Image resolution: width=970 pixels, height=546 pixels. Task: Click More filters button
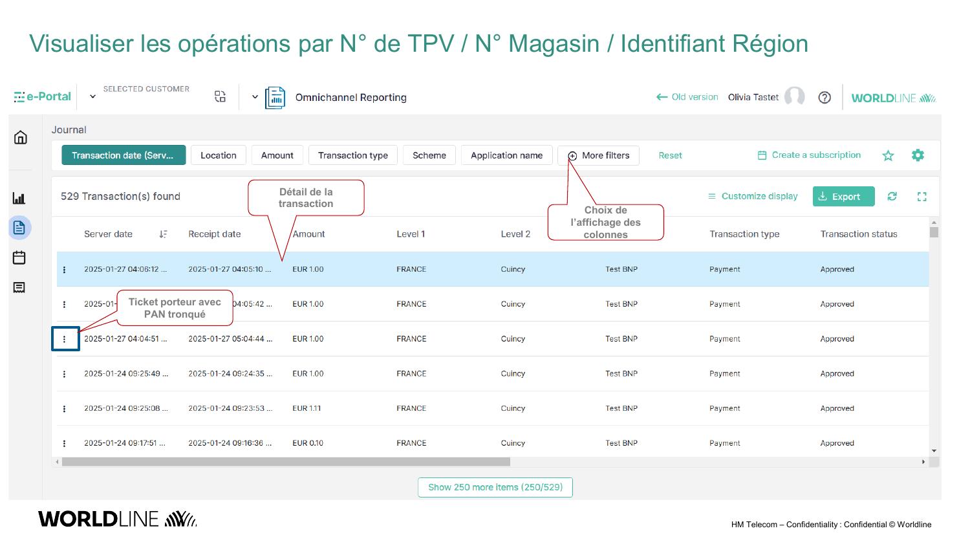tap(599, 155)
